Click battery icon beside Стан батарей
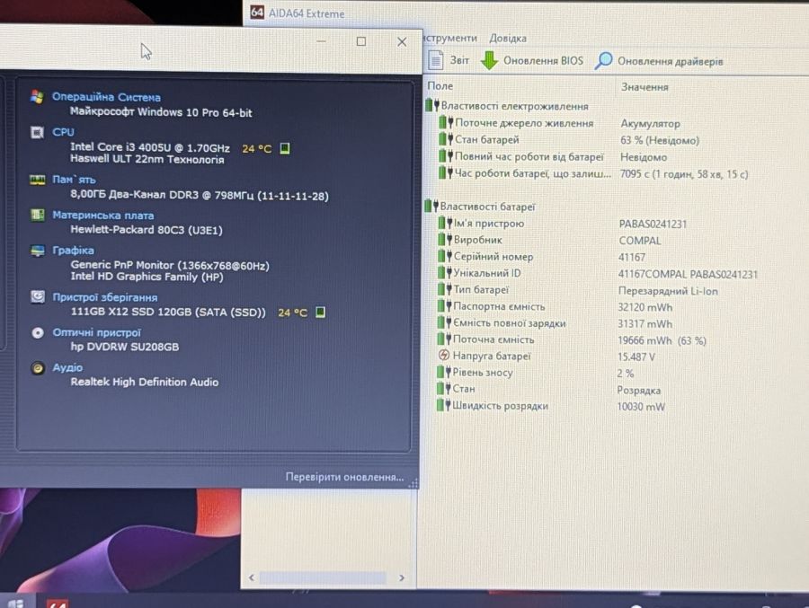Screen dimensions: 809x608 [x=445, y=139]
